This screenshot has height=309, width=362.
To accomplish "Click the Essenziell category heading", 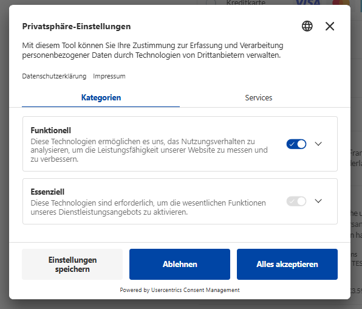I will point(47,192).
